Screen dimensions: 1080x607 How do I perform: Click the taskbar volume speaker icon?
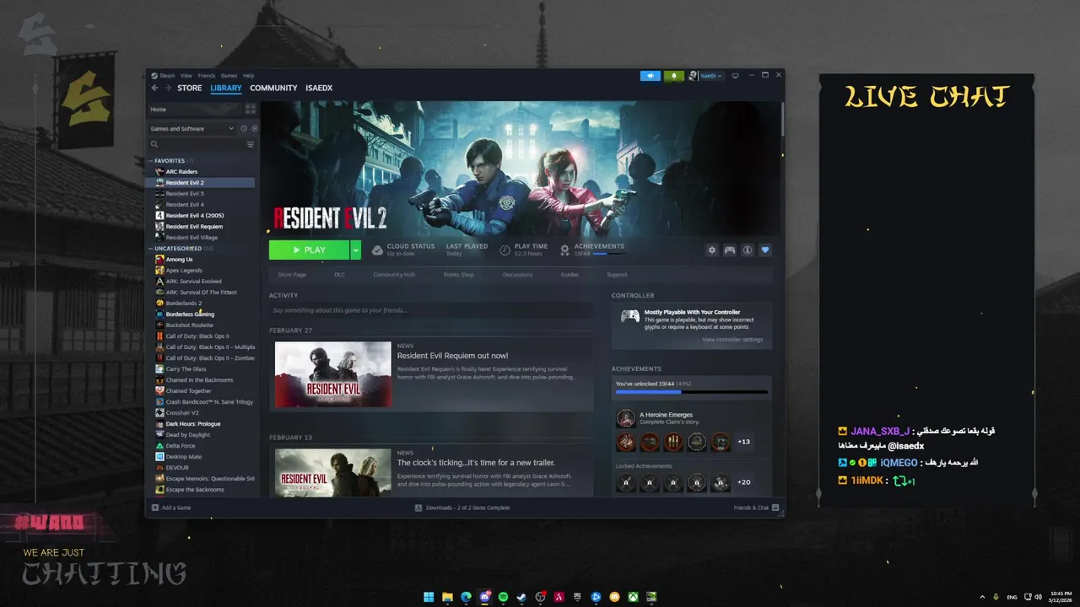click(1038, 597)
